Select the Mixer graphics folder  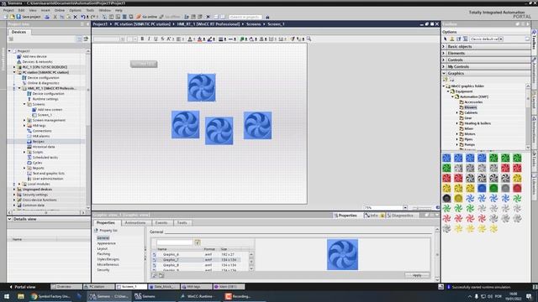pos(469,128)
